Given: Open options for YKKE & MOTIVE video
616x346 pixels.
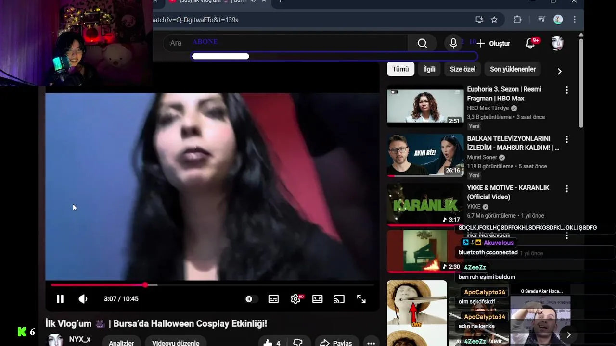Looking at the screenshot, I should click(x=566, y=189).
